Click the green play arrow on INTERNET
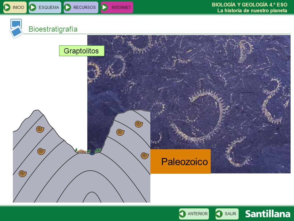This screenshot has height=221, width=294. point(104,7)
